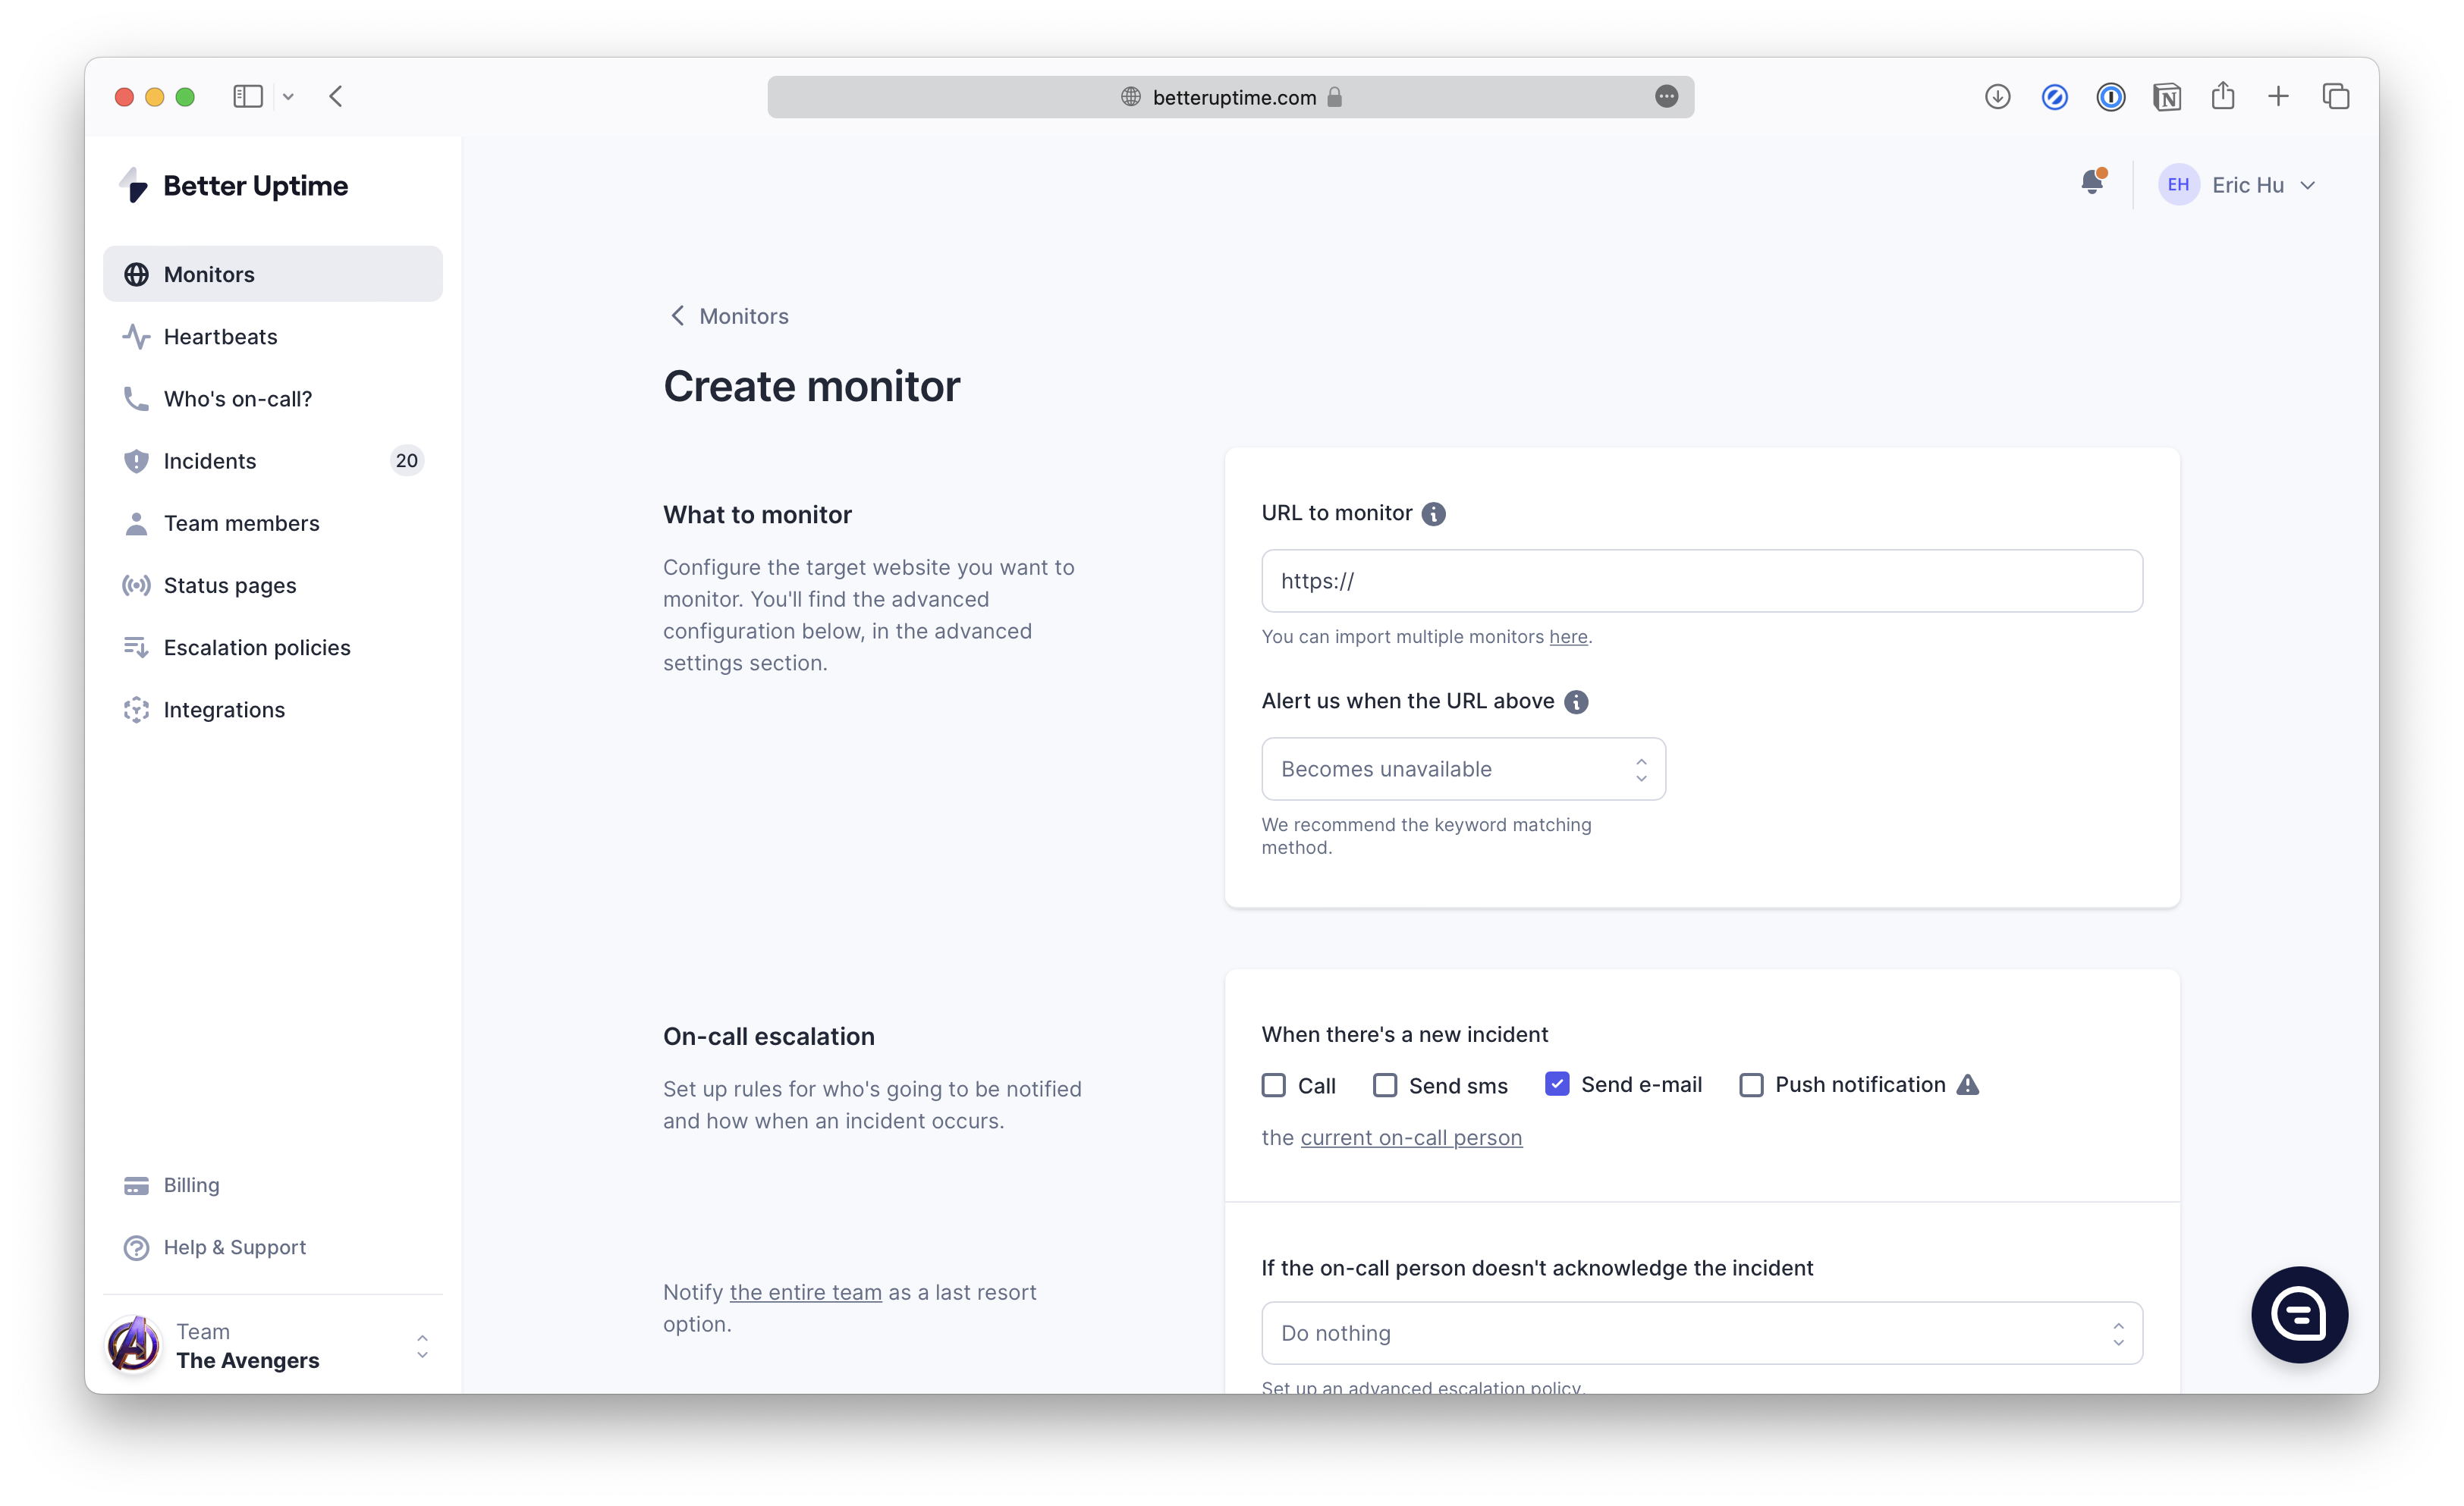Click the entire team link
Image resolution: width=2464 pixels, height=1506 pixels.
click(x=803, y=1291)
